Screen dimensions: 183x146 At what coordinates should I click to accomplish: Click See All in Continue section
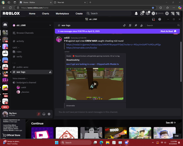point(171,123)
